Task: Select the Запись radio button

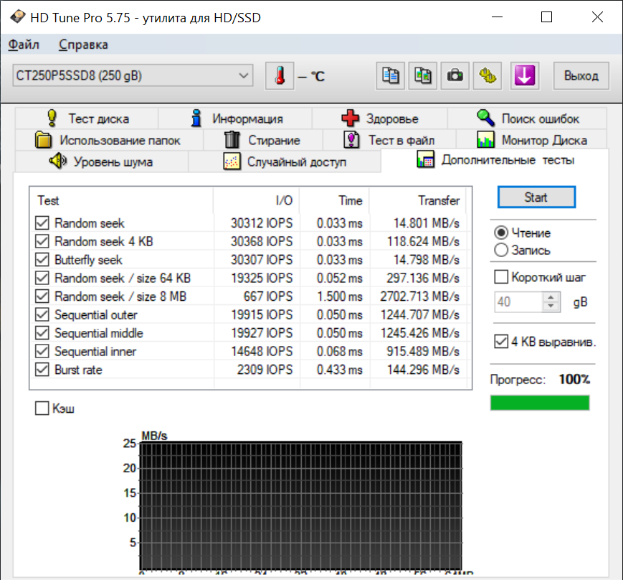Action: (501, 251)
